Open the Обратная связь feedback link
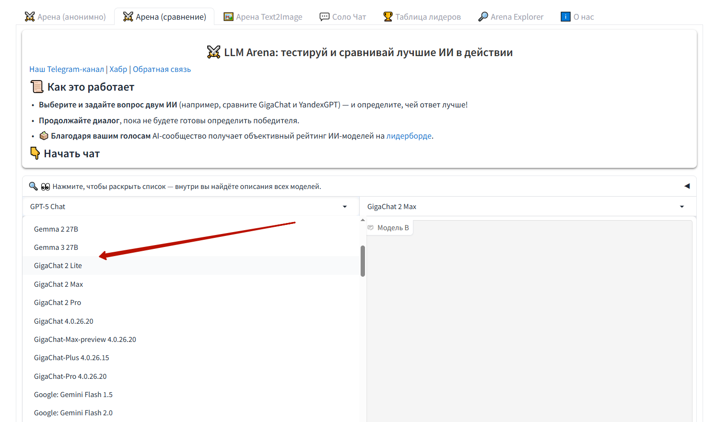This screenshot has height=422, width=704. (162, 69)
